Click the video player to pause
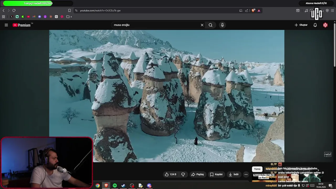Screen dimensions: 336x189 coord(167,96)
